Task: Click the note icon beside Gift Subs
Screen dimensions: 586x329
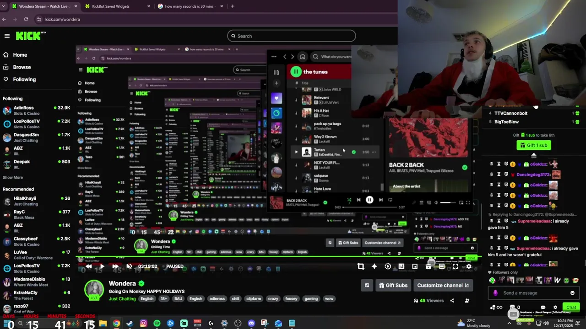Action: coord(367,286)
